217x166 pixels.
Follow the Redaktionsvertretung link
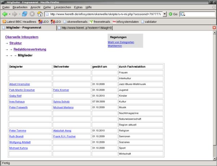[x=30, y=49]
